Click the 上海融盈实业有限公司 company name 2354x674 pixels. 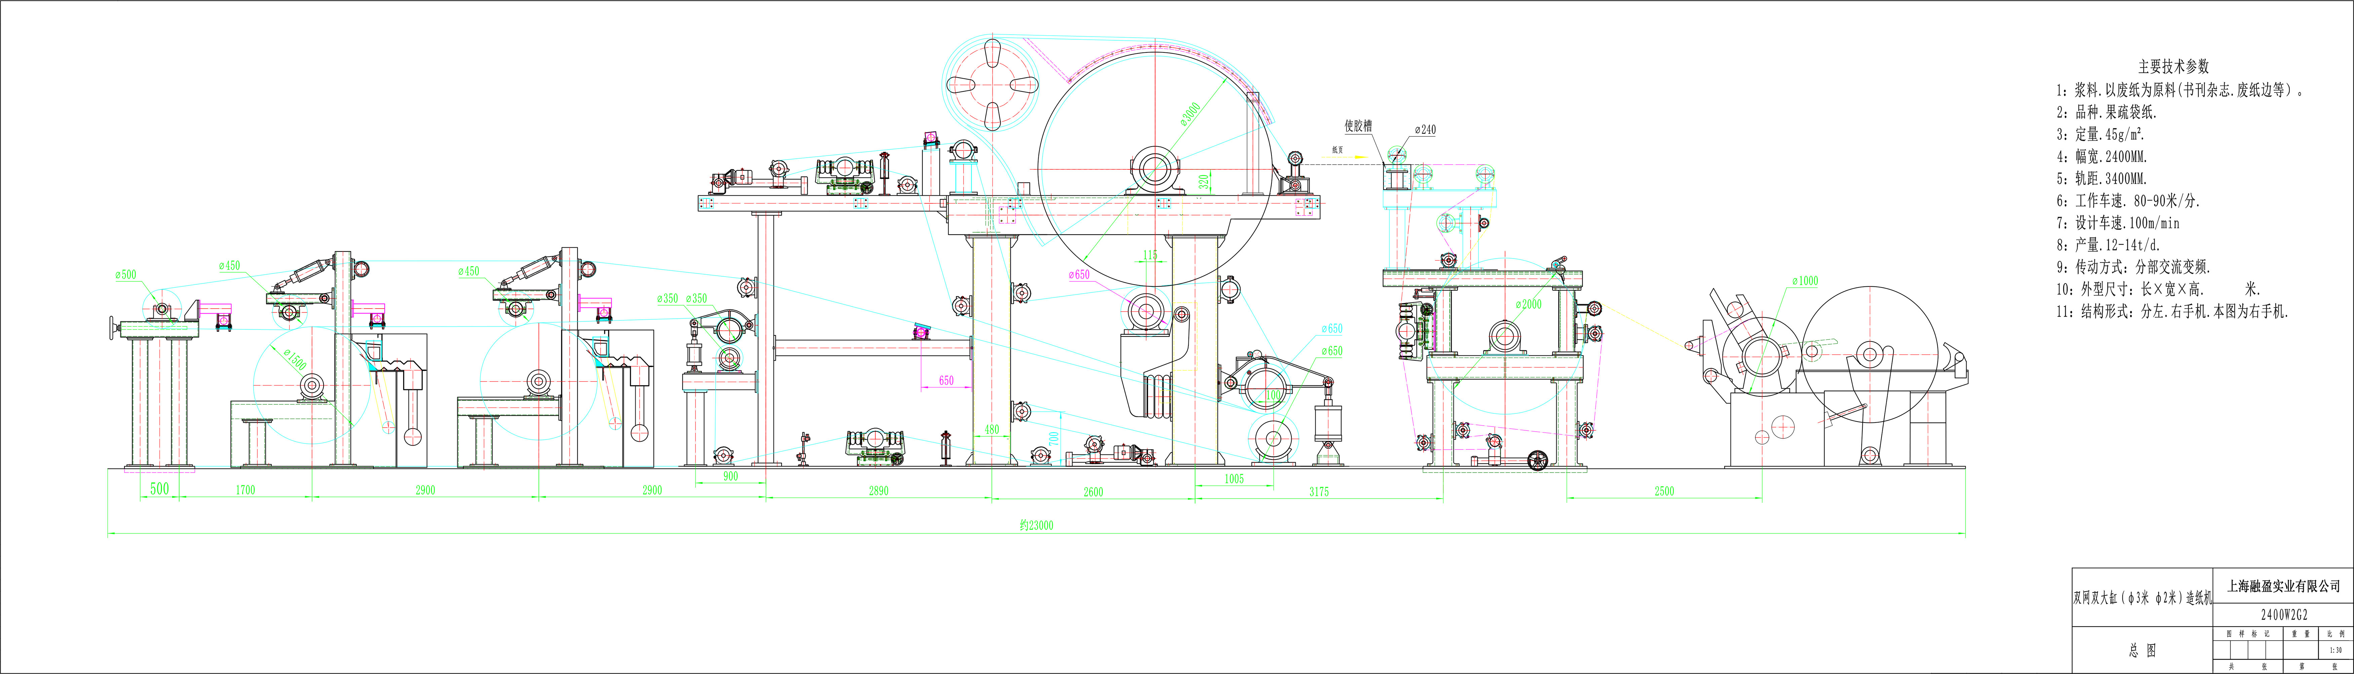[2283, 586]
